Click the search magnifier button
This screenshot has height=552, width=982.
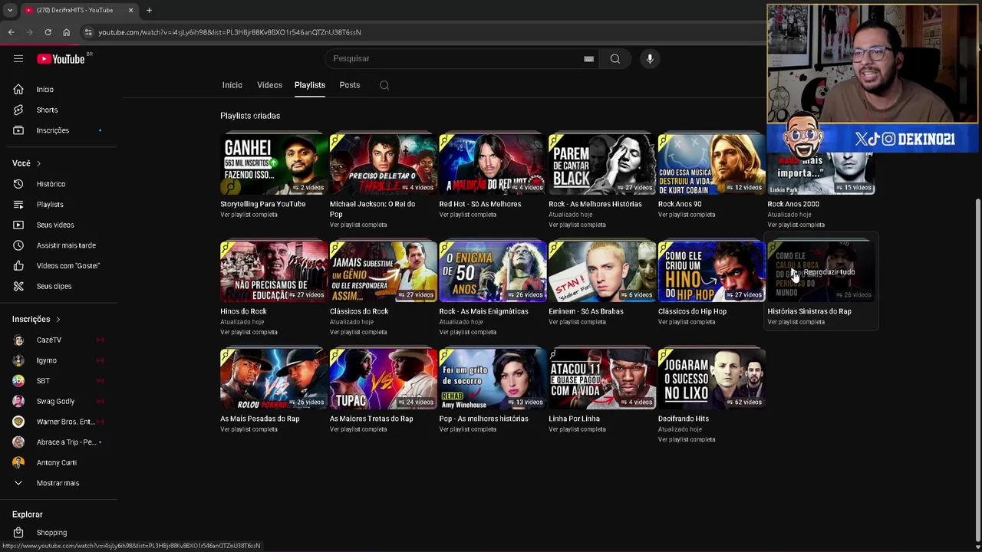coord(615,58)
